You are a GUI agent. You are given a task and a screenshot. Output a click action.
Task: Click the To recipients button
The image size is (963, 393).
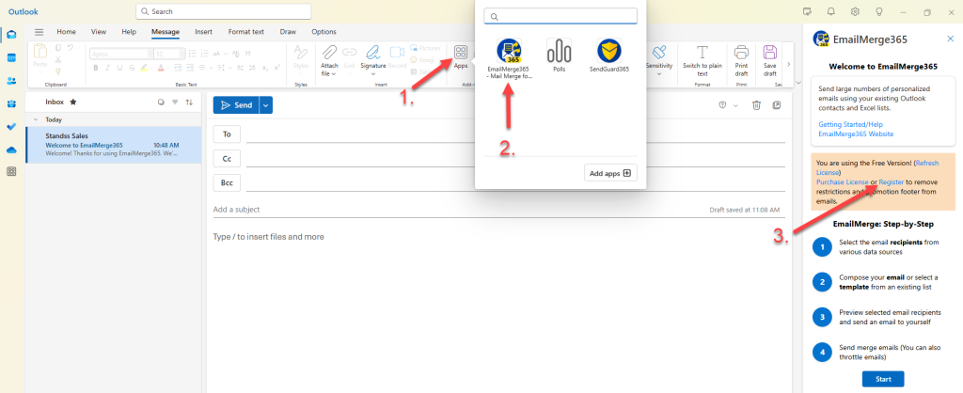227,134
